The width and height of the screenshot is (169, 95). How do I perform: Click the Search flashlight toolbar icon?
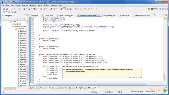tap(55, 9)
